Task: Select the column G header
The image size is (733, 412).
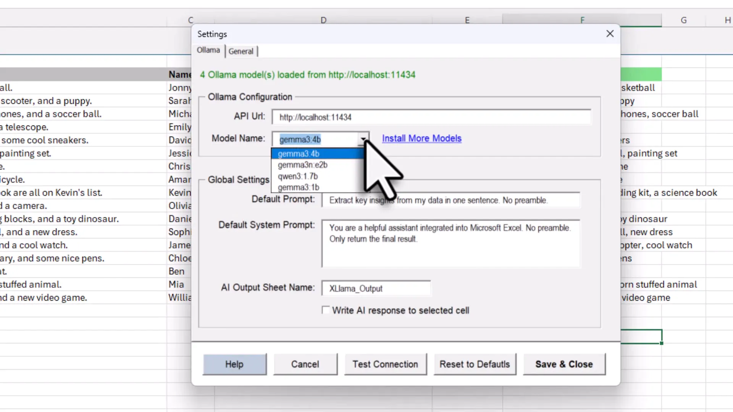Action: tap(683, 20)
